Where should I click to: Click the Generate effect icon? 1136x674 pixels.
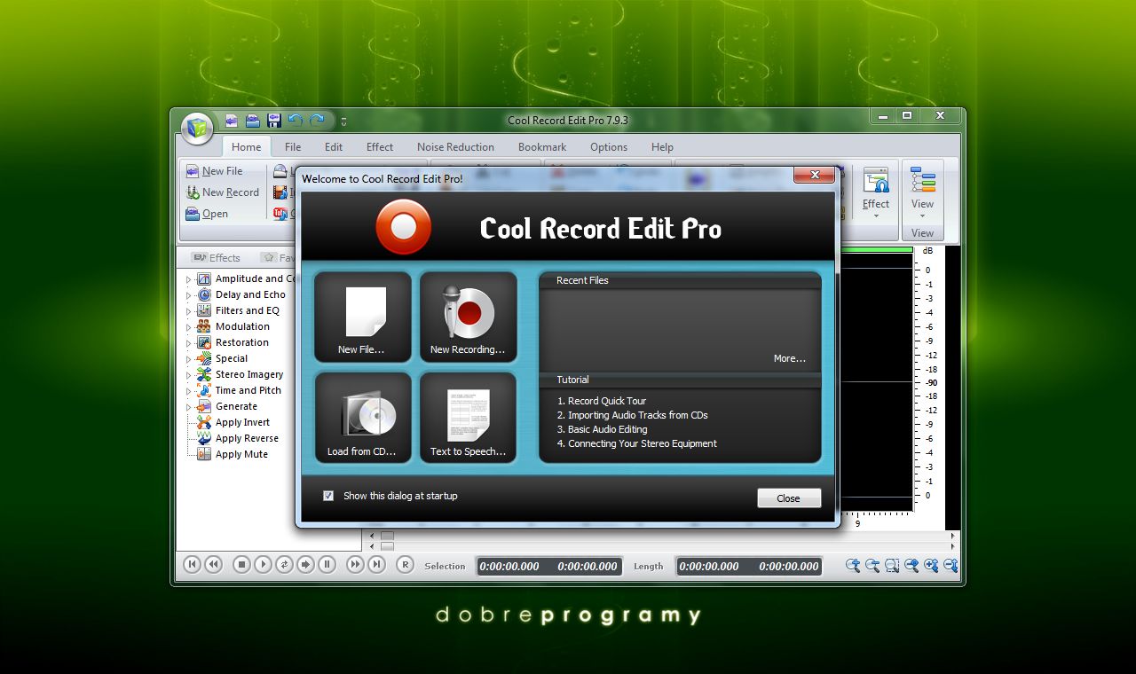pos(204,406)
